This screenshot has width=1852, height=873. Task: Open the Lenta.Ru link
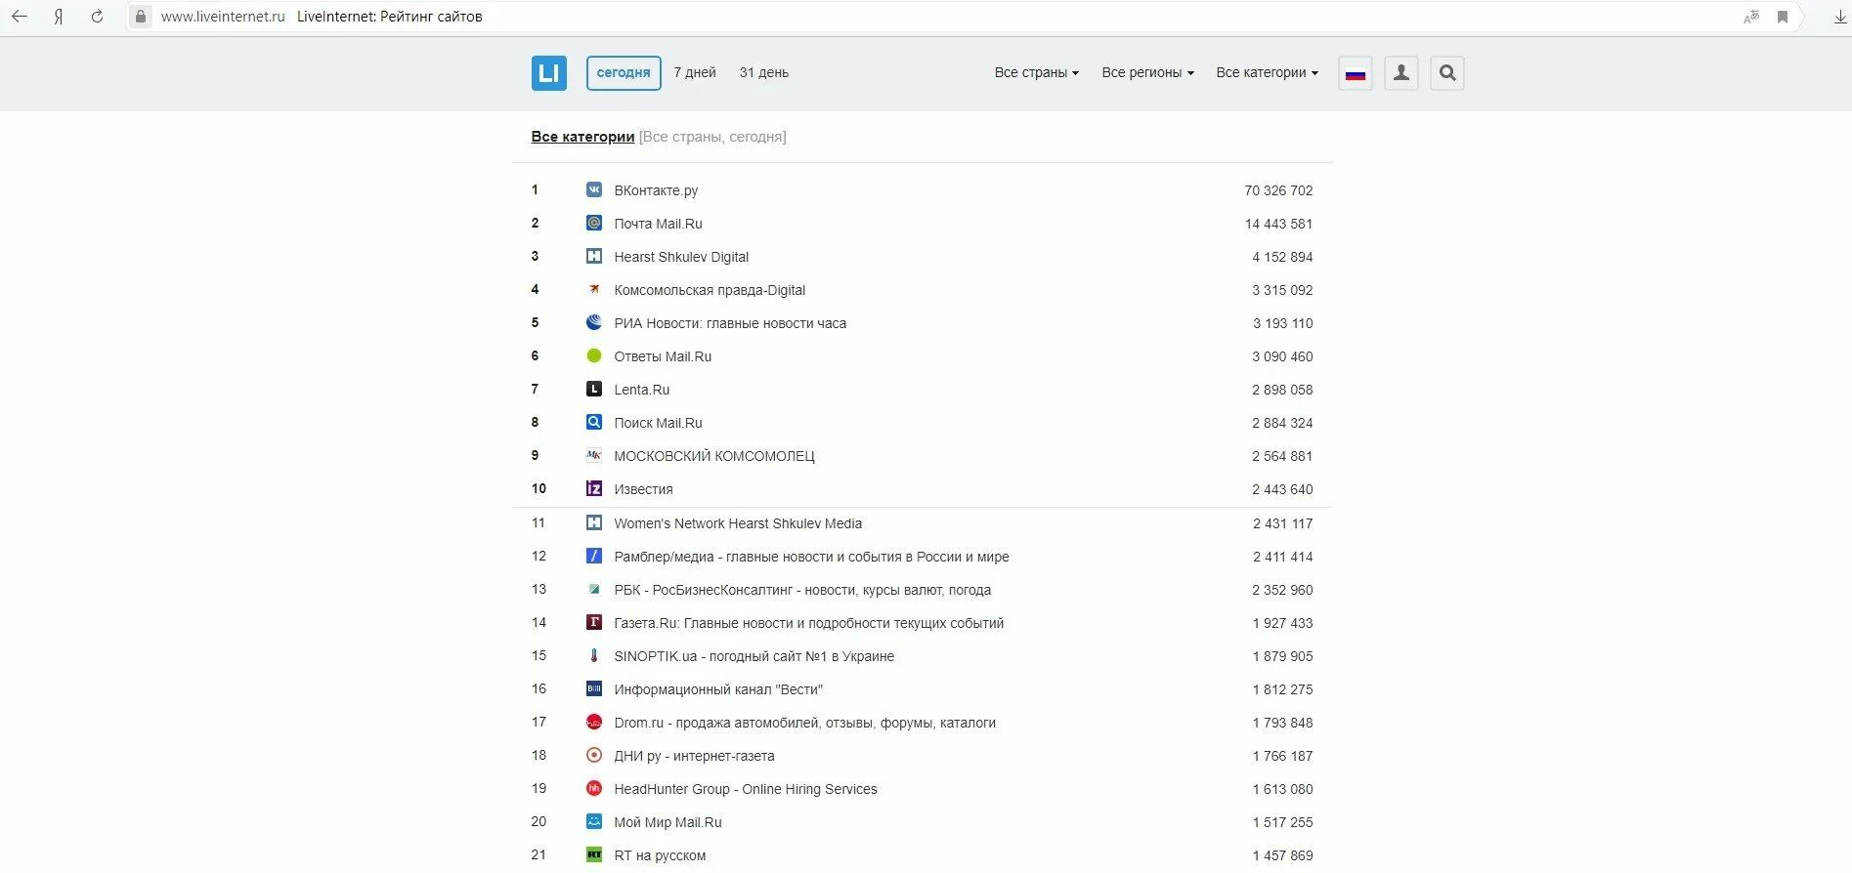click(642, 390)
